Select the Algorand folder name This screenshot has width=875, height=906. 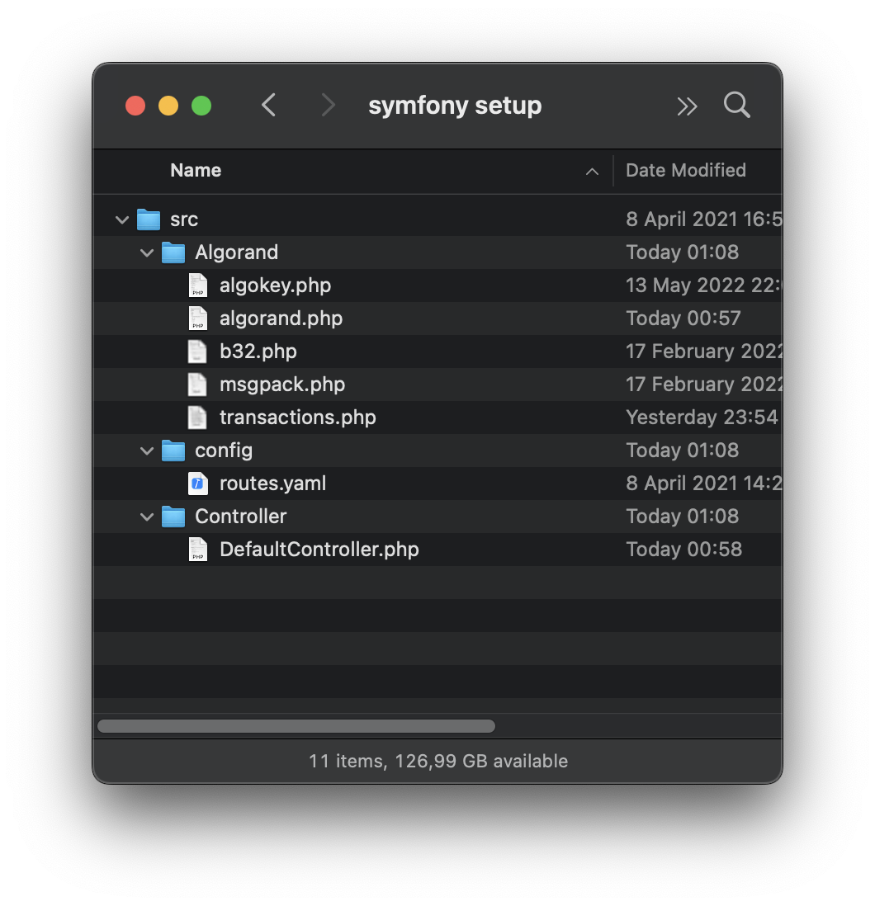(x=236, y=252)
